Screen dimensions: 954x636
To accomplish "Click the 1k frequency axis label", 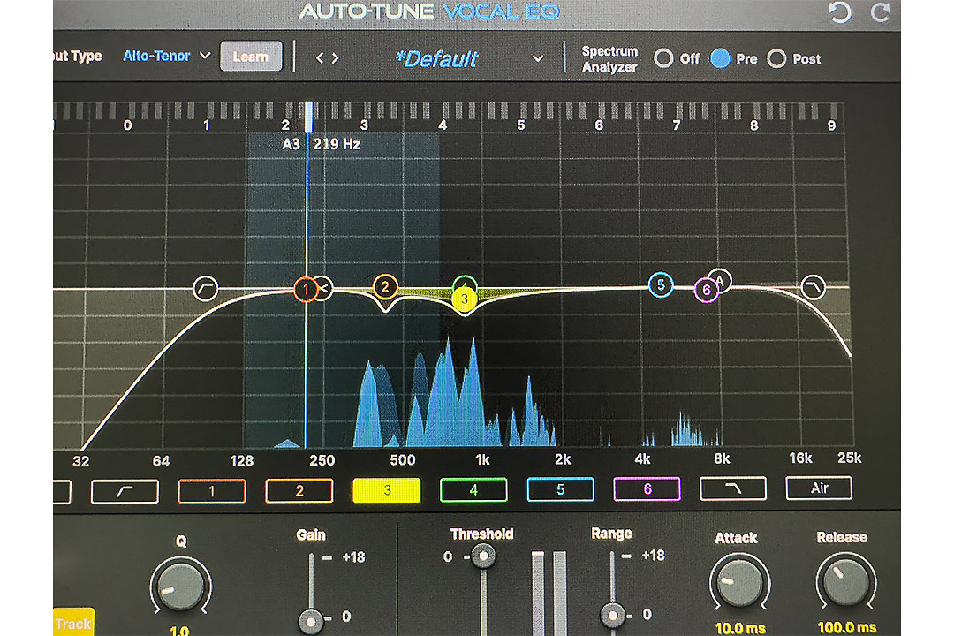I will 482,460.
